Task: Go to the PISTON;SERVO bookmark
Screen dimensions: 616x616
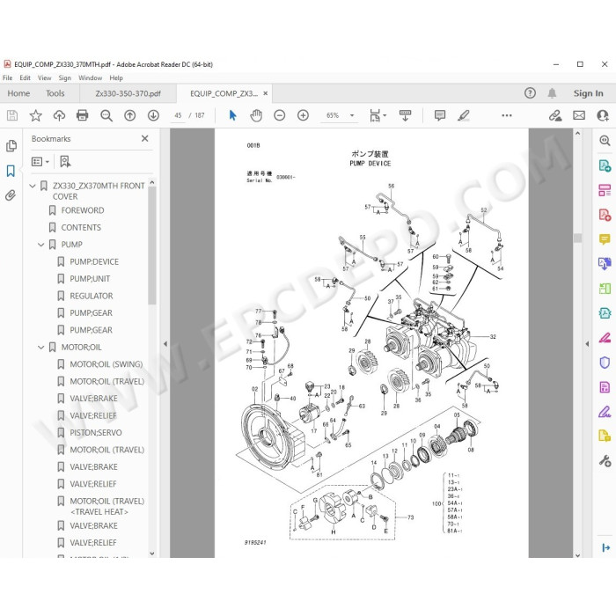Action: (95, 433)
